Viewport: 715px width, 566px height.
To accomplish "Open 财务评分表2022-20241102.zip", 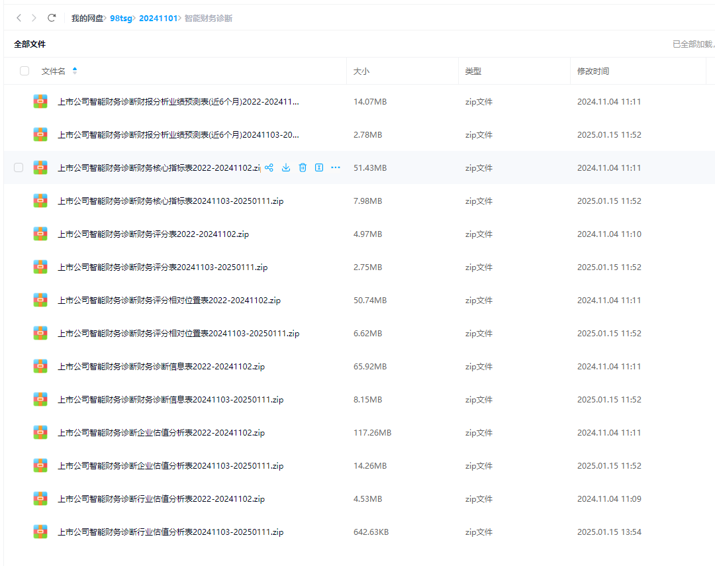I will tap(153, 234).
